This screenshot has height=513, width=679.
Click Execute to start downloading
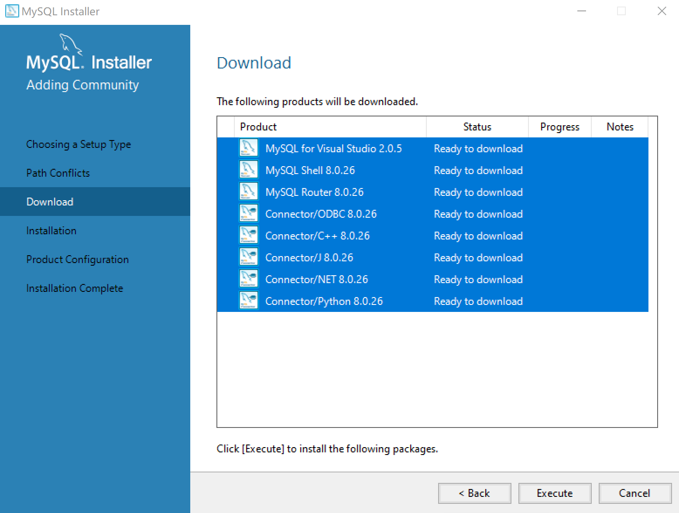click(x=555, y=493)
